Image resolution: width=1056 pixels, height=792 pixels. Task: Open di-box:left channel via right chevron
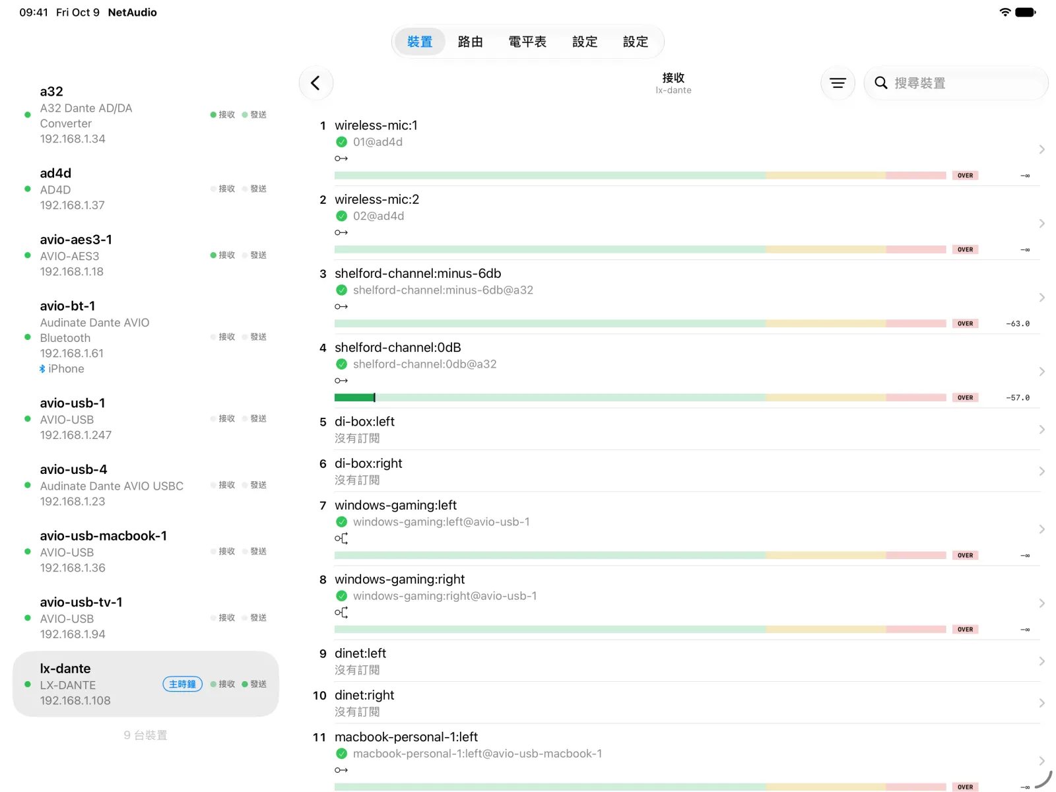[1041, 430]
